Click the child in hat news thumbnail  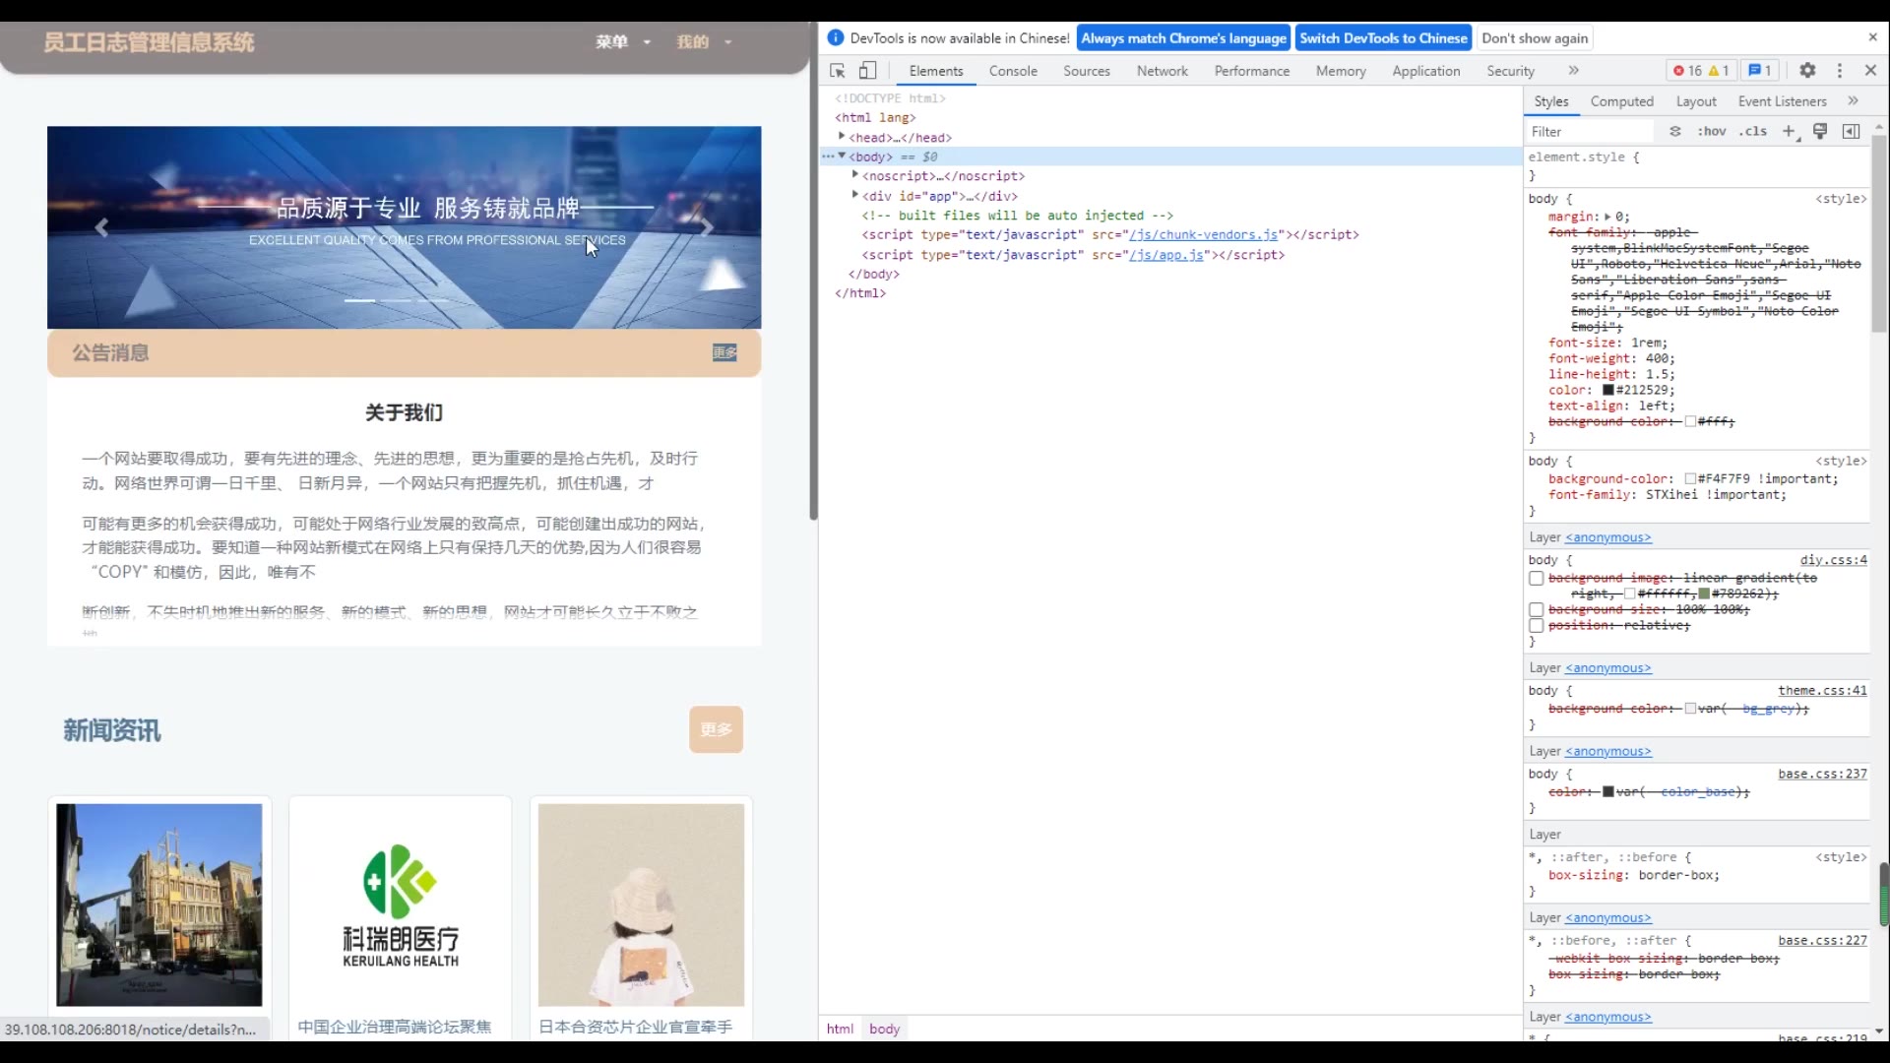click(x=641, y=905)
